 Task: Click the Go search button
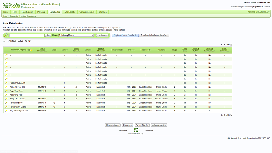[x=48, y=35]
